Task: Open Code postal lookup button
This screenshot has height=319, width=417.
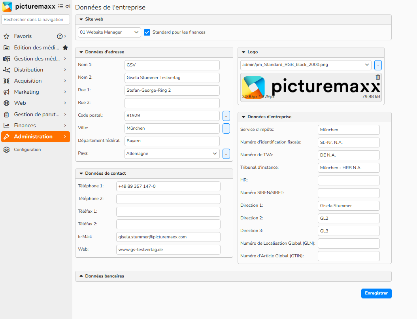Action: 226,116
